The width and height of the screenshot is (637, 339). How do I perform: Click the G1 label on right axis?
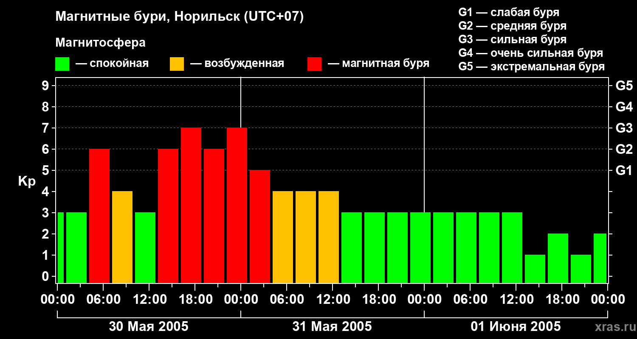click(x=624, y=171)
